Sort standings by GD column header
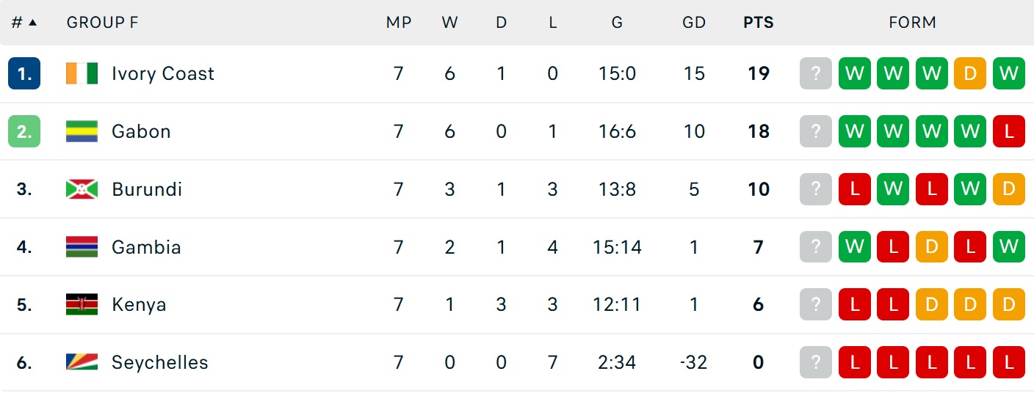This screenshot has height=393, width=1034. [x=693, y=22]
